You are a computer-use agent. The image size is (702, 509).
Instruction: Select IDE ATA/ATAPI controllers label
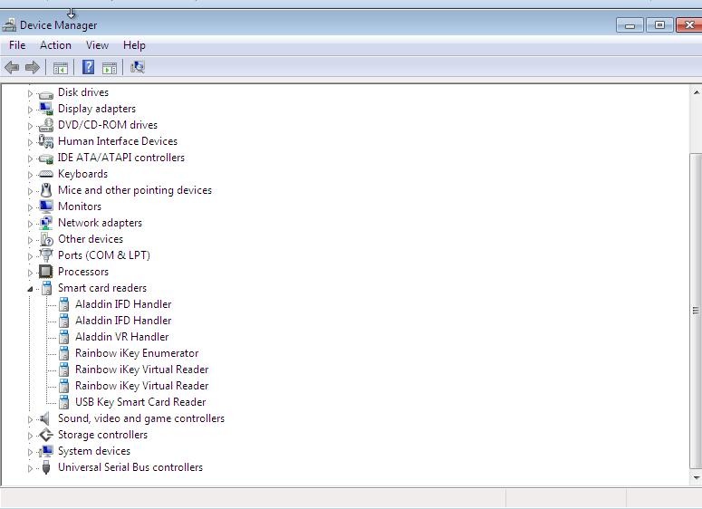click(120, 158)
